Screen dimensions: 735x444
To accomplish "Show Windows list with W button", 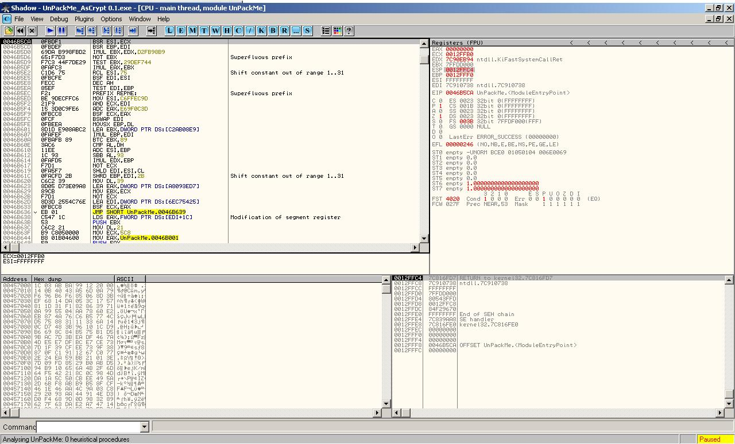I will pyautogui.click(x=215, y=30).
